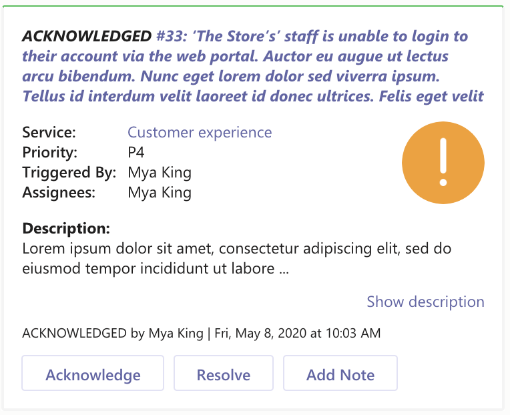Viewport: 510px width, 415px height.
Task: Click the Add Note button
Action: [340, 374]
